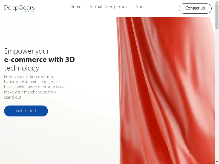Click the green dot under the logo
The width and height of the screenshot is (219, 164).
28,11
